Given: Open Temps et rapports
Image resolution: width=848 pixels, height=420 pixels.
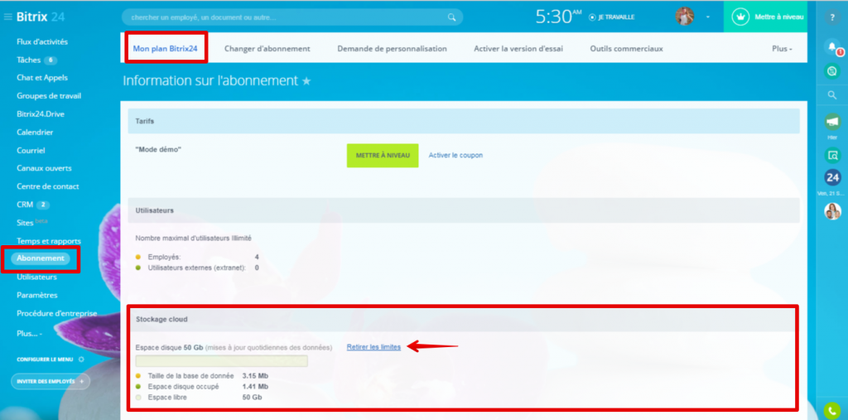Looking at the screenshot, I should pos(49,241).
